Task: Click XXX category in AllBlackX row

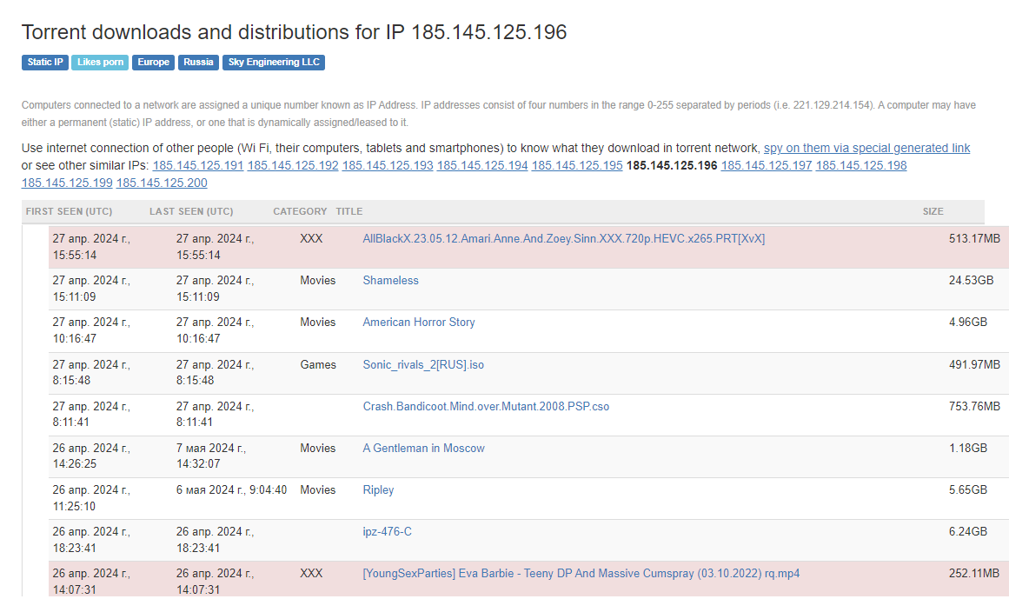Action: pyautogui.click(x=311, y=239)
